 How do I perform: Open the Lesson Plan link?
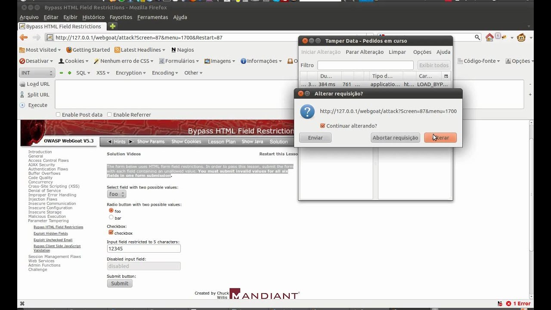click(x=222, y=142)
